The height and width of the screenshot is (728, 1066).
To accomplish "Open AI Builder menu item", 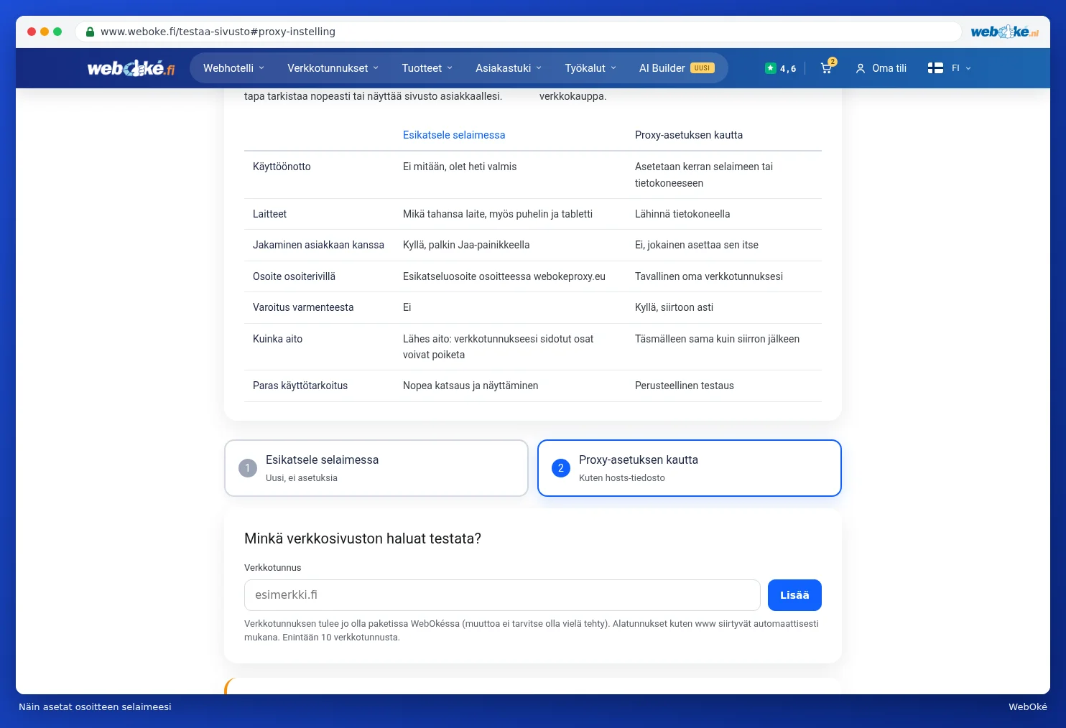I will pyautogui.click(x=676, y=68).
